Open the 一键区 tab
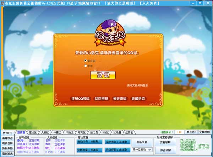Viewport: 213px width, 157px height. (57, 132)
